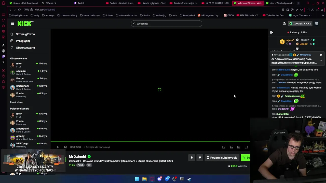Switch to Stream - Kick Dashboard tab
The width and height of the screenshot is (326, 183).
click(x=23, y=3)
